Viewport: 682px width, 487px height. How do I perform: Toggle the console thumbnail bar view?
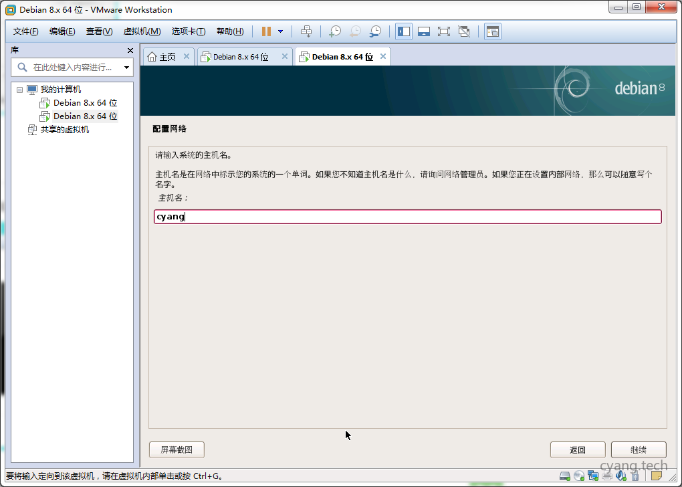tap(424, 31)
